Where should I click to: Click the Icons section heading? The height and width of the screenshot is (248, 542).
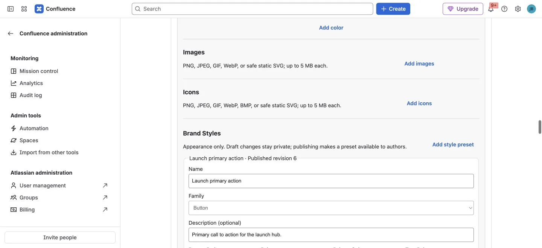pos(191,92)
